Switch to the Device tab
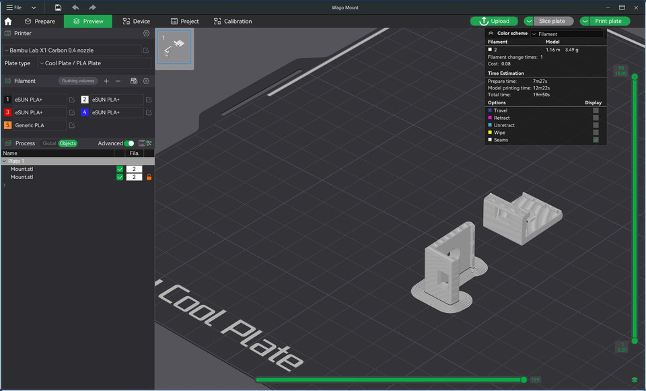Screen dimensions: 646x391 tap(137, 21)
